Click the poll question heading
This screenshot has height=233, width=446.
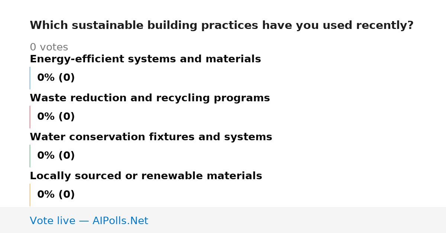(x=222, y=26)
